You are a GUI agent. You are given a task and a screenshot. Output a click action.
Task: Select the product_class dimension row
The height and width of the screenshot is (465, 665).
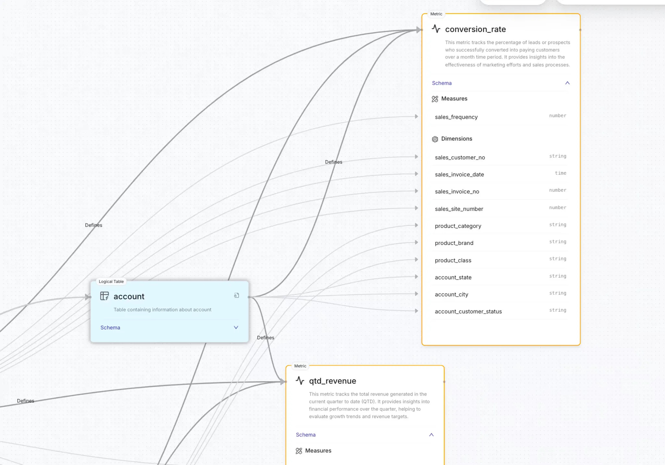500,260
